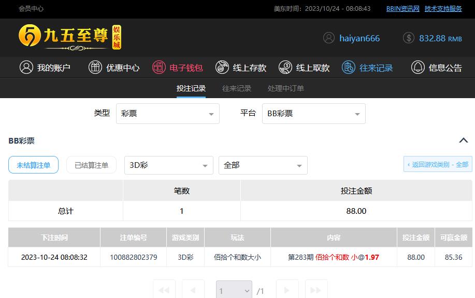Click the 往来记录 records icon
475x298 pixels.
point(349,67)
